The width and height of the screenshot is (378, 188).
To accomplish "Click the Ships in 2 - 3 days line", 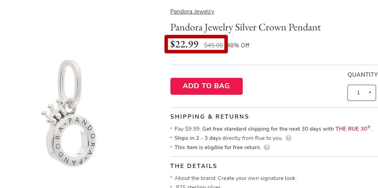I will [x=228, y=138].
